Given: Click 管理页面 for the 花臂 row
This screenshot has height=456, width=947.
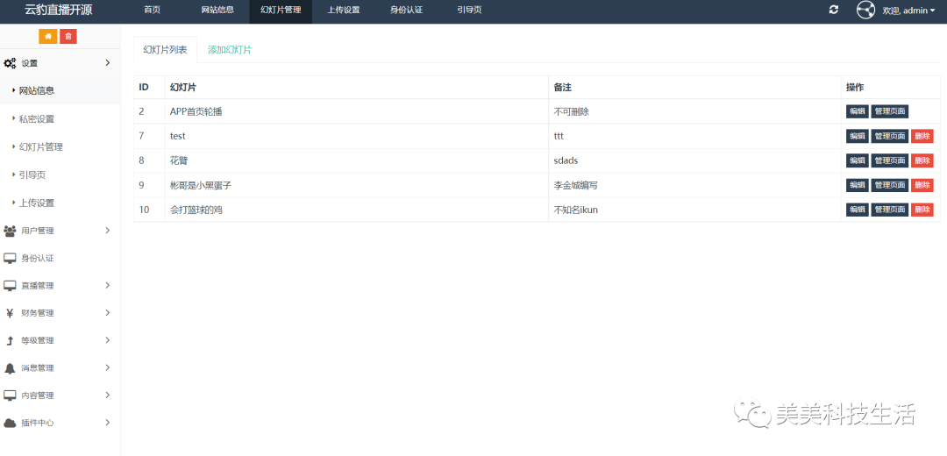Looking at the screenshot, I should point(890,160).
